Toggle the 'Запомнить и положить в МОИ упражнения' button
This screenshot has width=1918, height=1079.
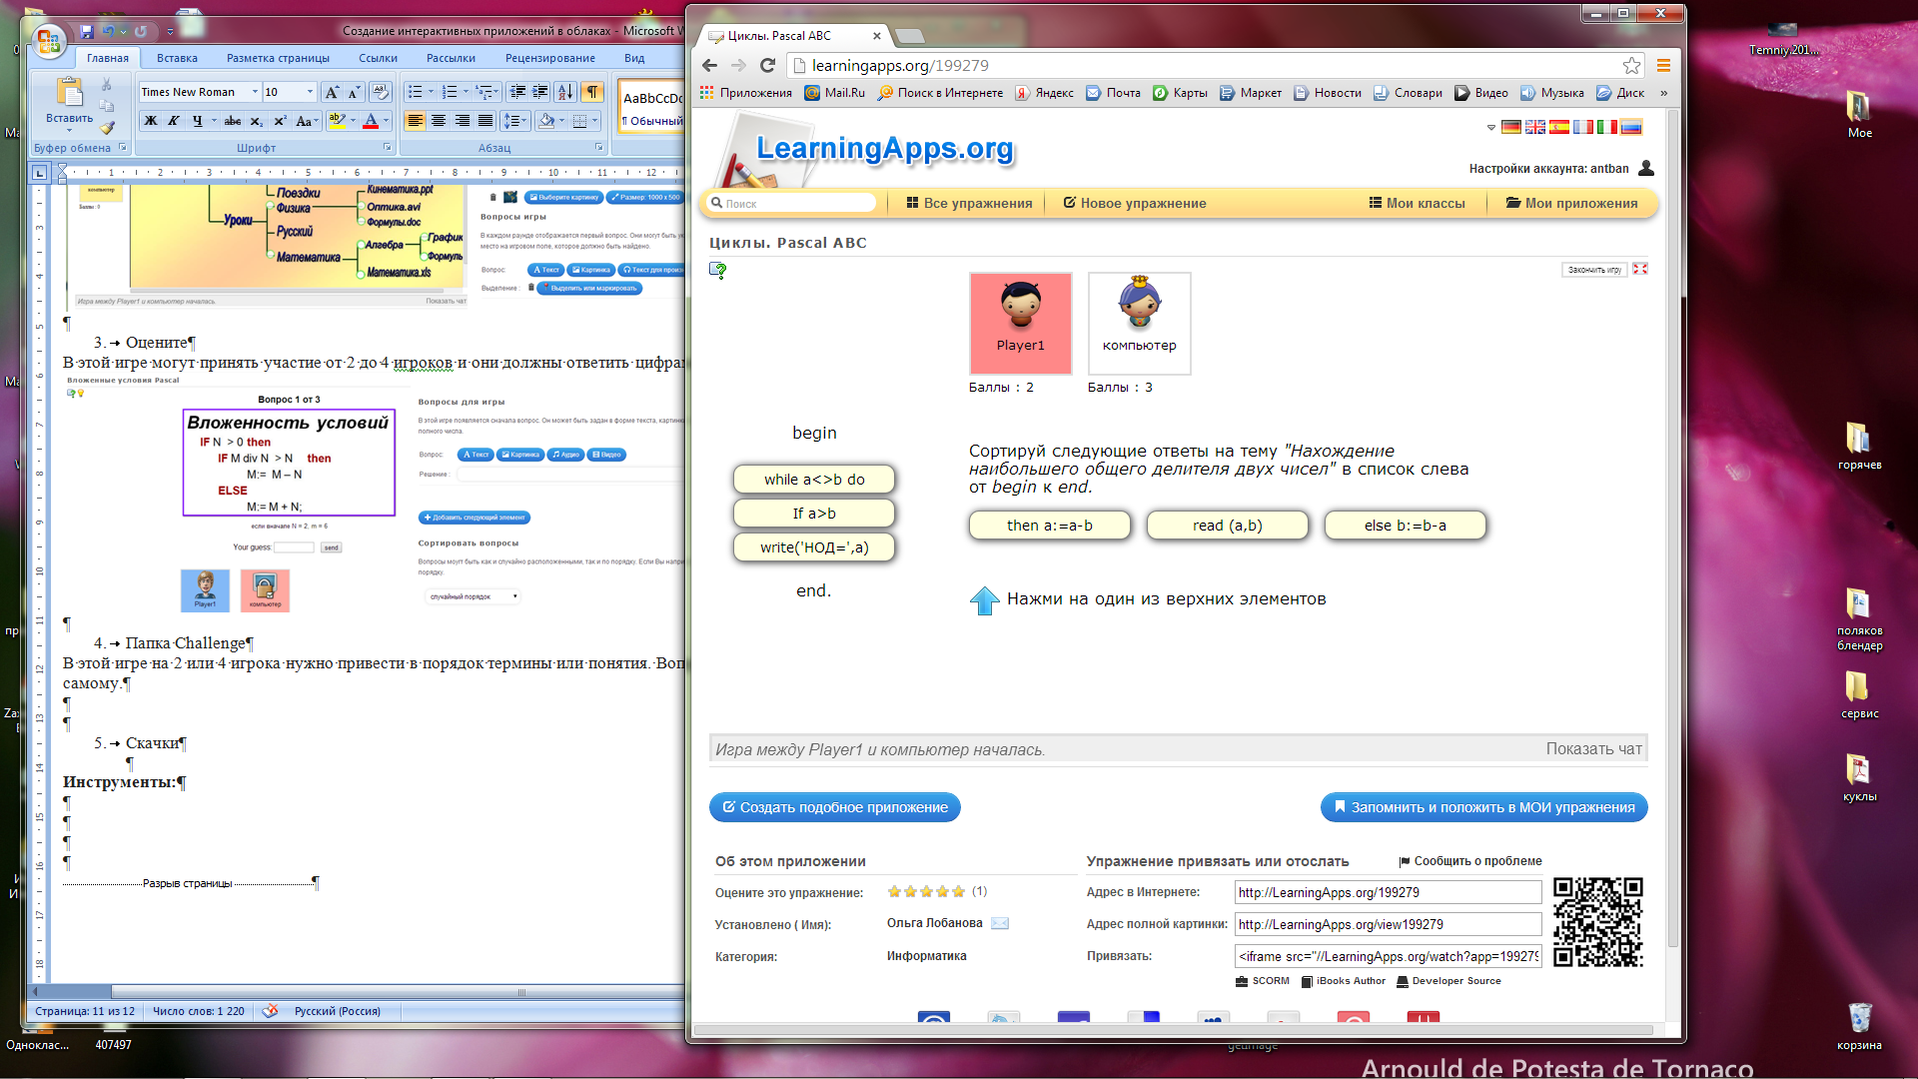1485,806
